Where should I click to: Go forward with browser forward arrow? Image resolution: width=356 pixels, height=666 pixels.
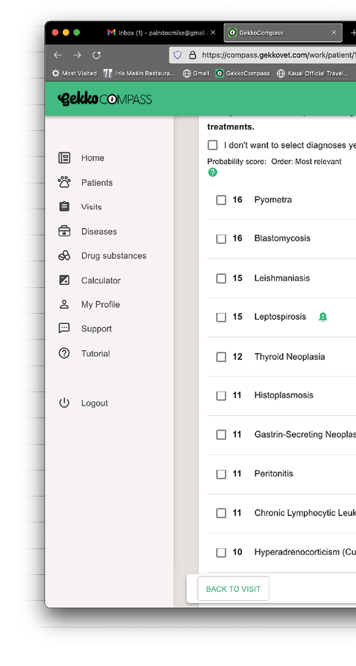point(77,55)
